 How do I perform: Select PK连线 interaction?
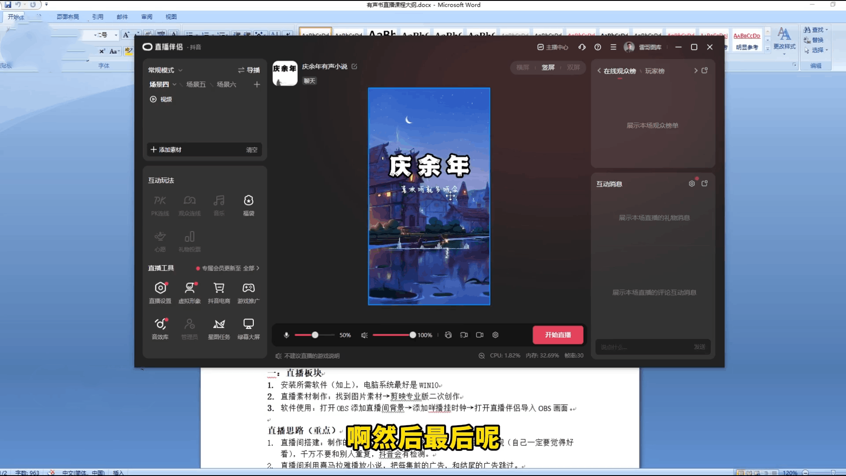160,205
